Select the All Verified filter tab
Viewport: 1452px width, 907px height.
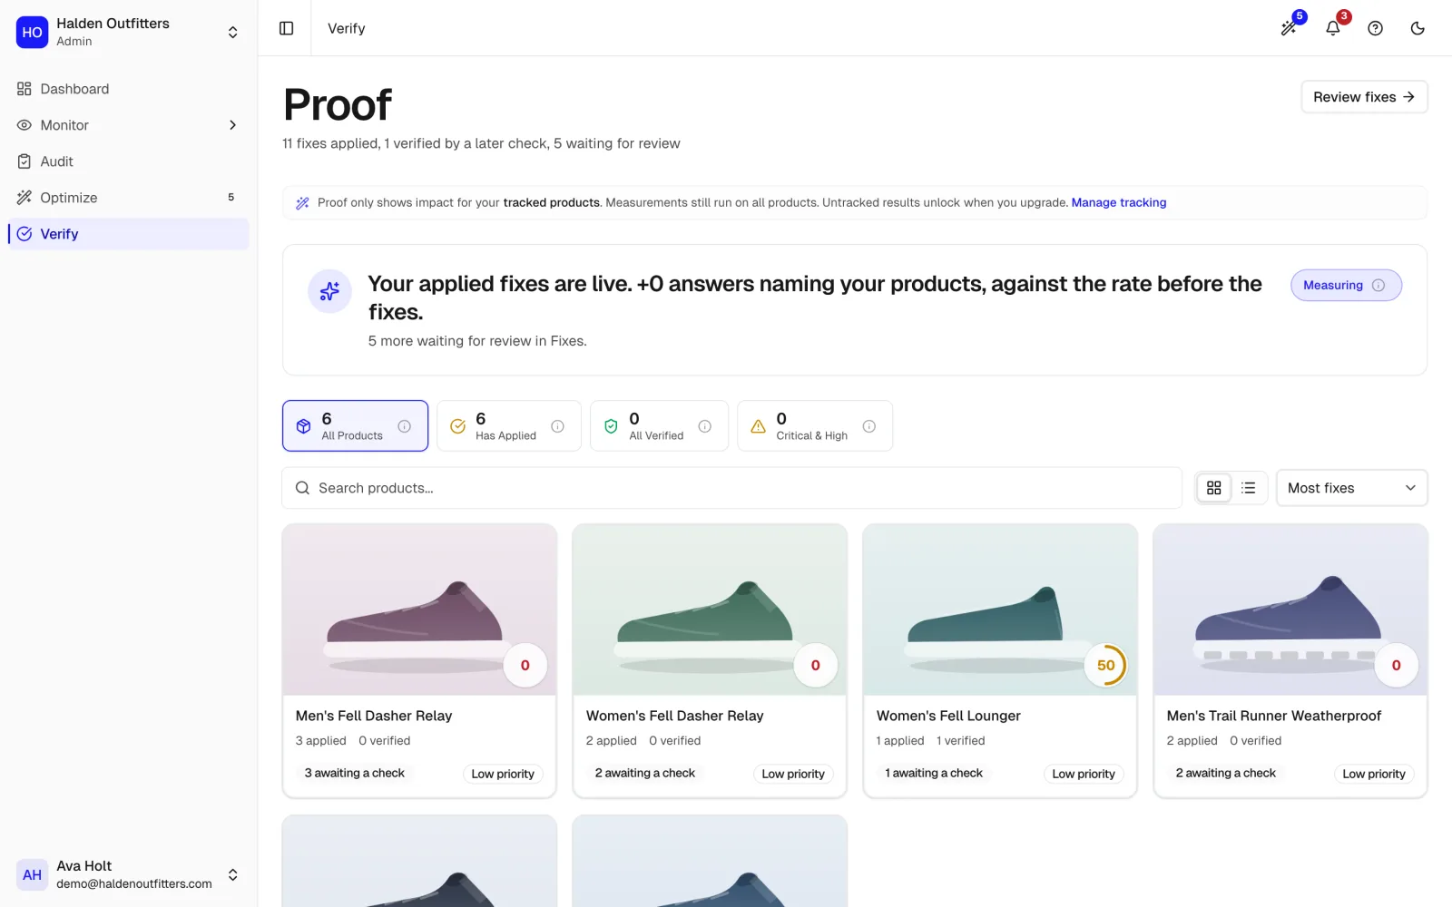[x=660, y=426]
